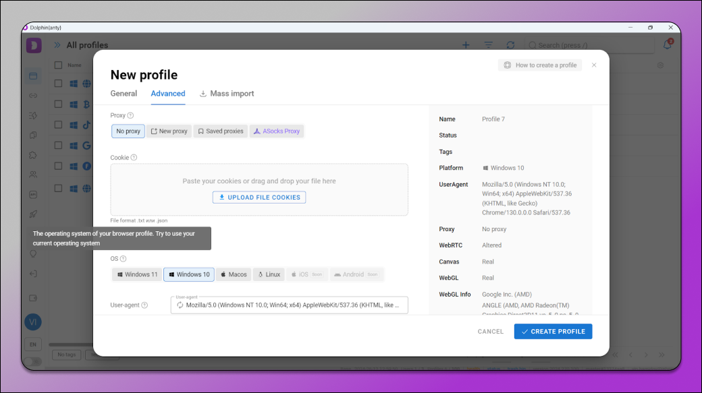
Task: Open the users icon in the left sidebar
Action: pos(33,175)
